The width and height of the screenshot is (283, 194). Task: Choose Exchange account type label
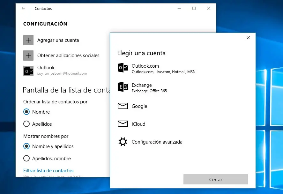(x=142, y=85)
